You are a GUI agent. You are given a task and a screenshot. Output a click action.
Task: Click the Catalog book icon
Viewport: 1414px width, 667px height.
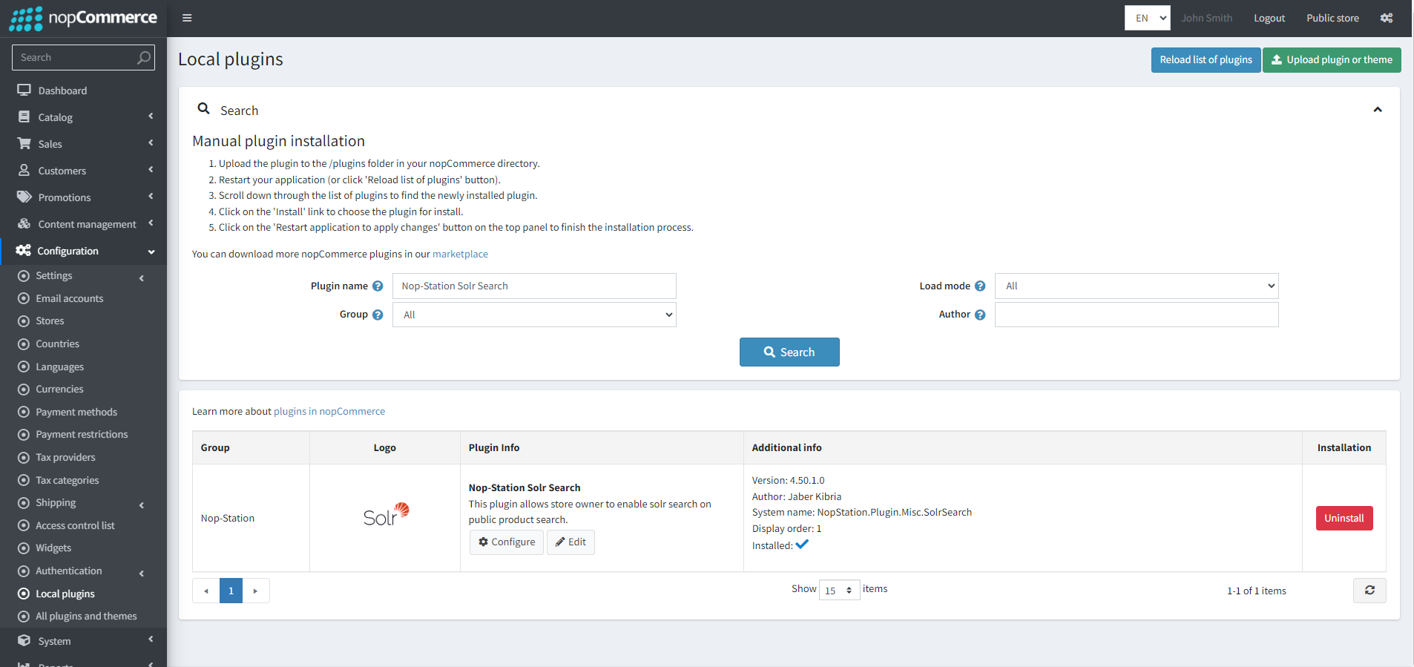point(24,116)
